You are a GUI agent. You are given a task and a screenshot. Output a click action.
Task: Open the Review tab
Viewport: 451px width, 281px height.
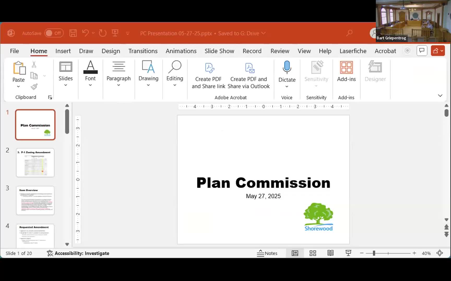(280, 51)
